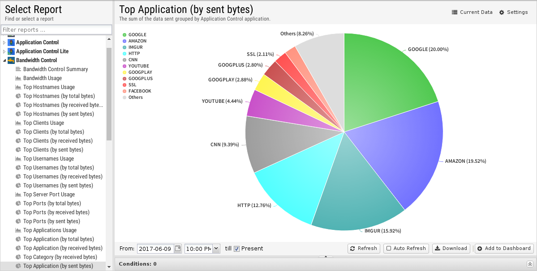Click the Bandwidth Control faucet icon
The width and height of the screenshot is (537, 271).
click(11, 60)
